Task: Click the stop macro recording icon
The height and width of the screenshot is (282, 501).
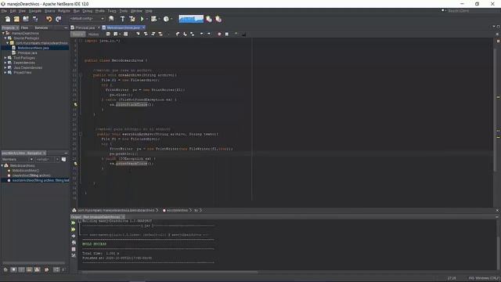Action: [227, 34]
